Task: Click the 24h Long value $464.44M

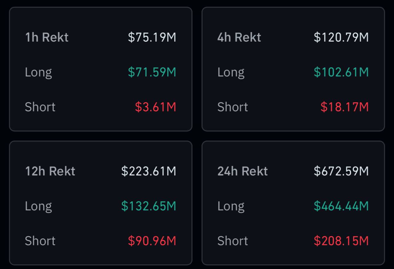Action: click(341, 206)
